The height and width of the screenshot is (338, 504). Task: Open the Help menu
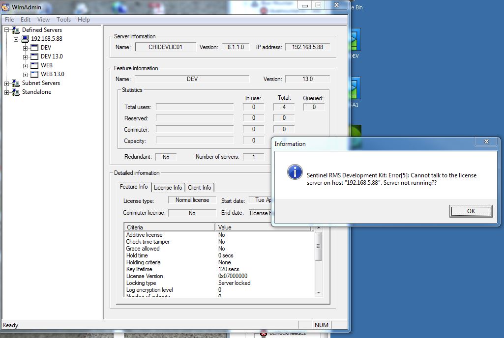click(84, 20)
